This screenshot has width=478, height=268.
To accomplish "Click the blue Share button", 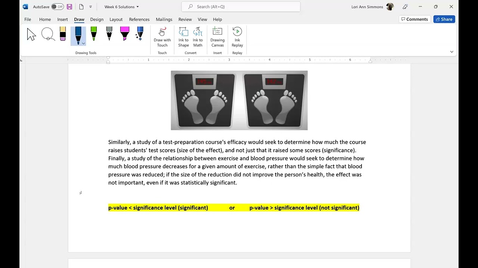I will [x=444, y=19].
